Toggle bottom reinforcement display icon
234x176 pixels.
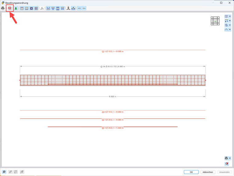coord(27,8)
